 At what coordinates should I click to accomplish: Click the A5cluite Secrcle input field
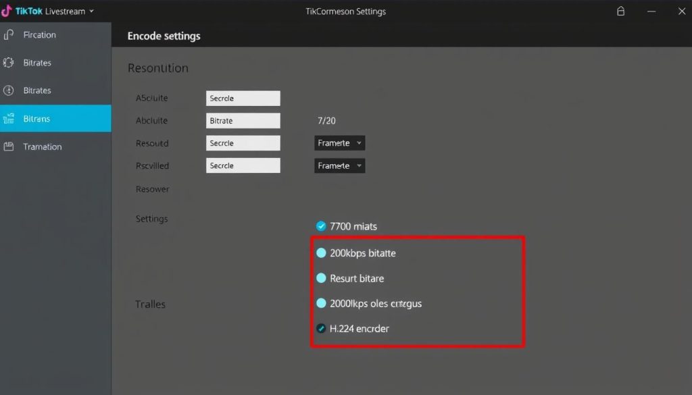243,99
